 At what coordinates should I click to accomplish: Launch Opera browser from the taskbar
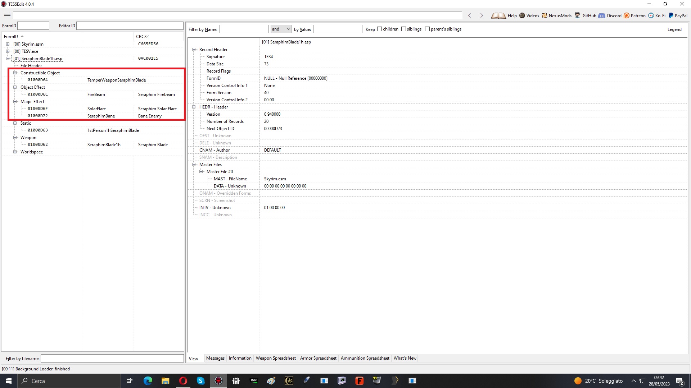pyautogui.click(x=183, y=381)
